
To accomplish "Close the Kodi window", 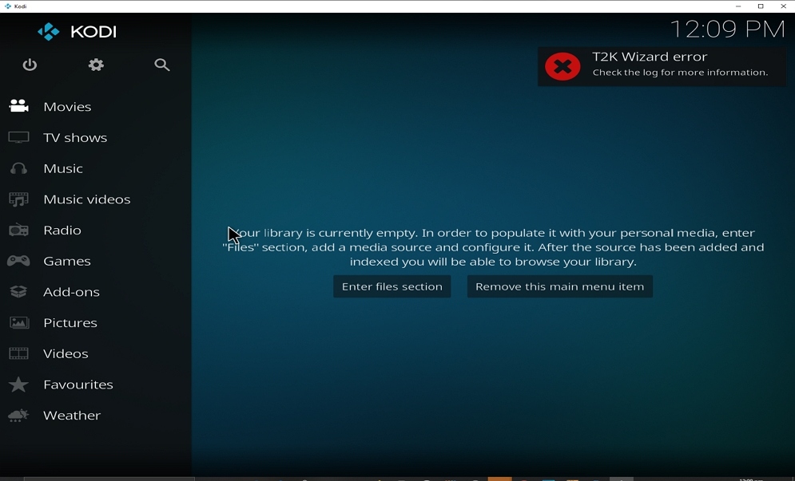I will pyautogui.click(x=783, y=6).
